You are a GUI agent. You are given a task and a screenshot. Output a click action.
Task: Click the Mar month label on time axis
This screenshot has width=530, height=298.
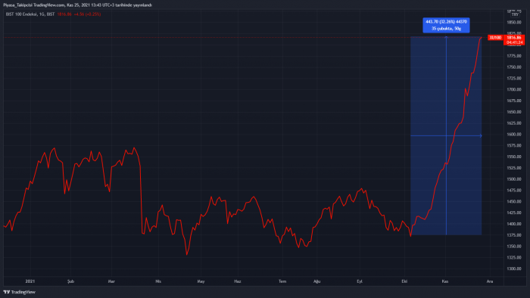(x=111, y=281)
